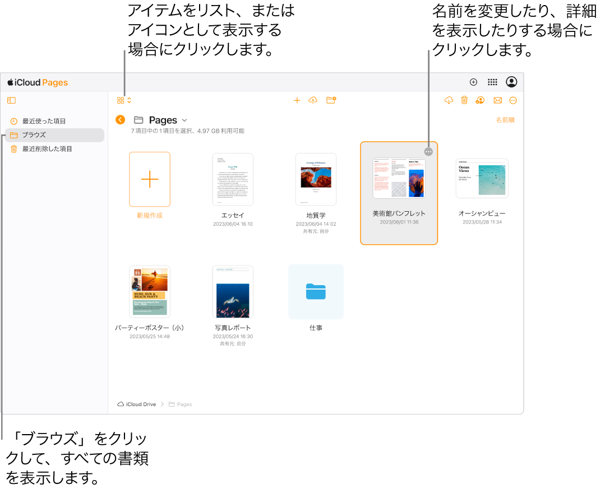Select the 写真レポート document thumbnail
The height and width of the screenshot is (489, 605).
click(x=233, y=292)
